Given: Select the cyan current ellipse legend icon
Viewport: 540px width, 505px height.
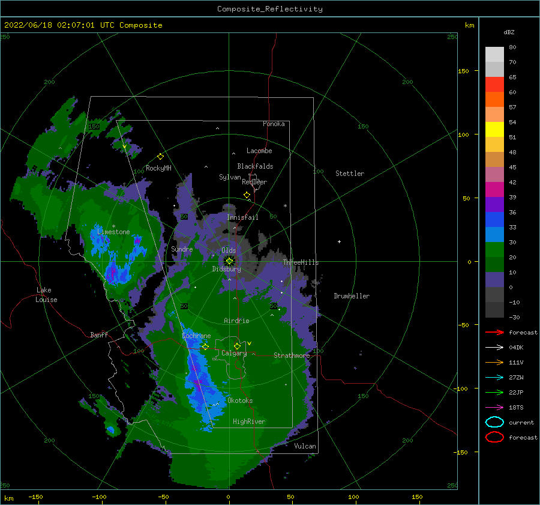Looking at the screenshot, I should pyautogui.click(x=494, y=422).
